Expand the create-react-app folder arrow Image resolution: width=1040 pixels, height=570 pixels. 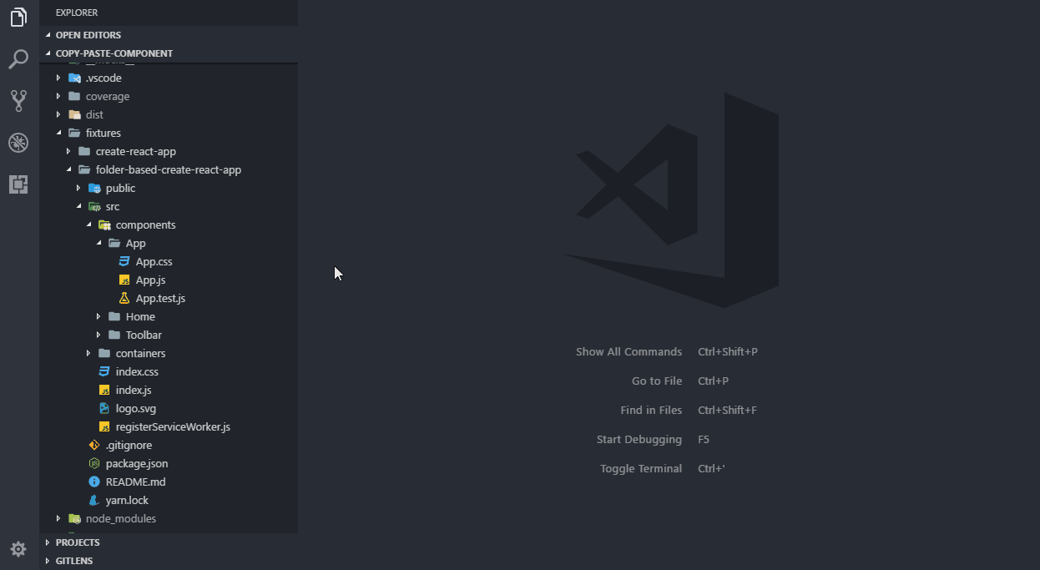pyautogui.click(x=68, y=151)
